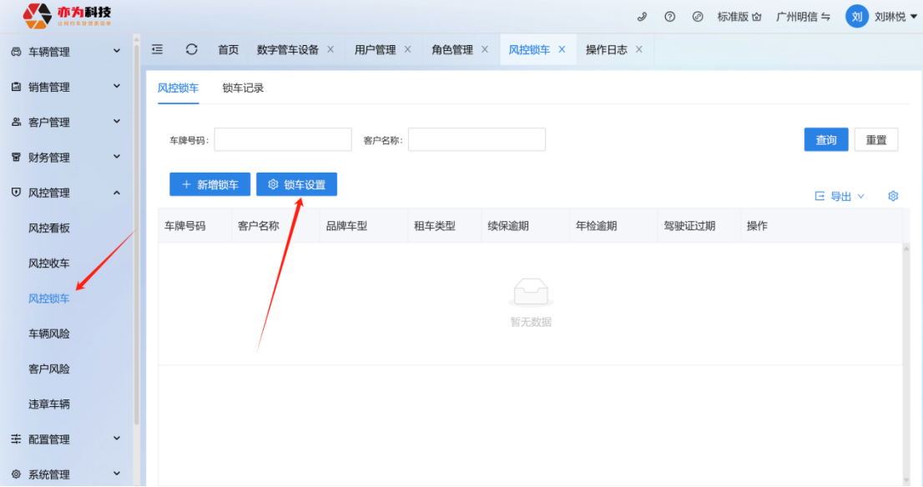Switch to the 锁车记录 tab
This screenshot has width=923, height=487.
coord(243,88)
